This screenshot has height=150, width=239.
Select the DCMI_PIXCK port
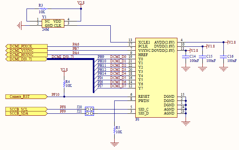click(x=27, y=46)
